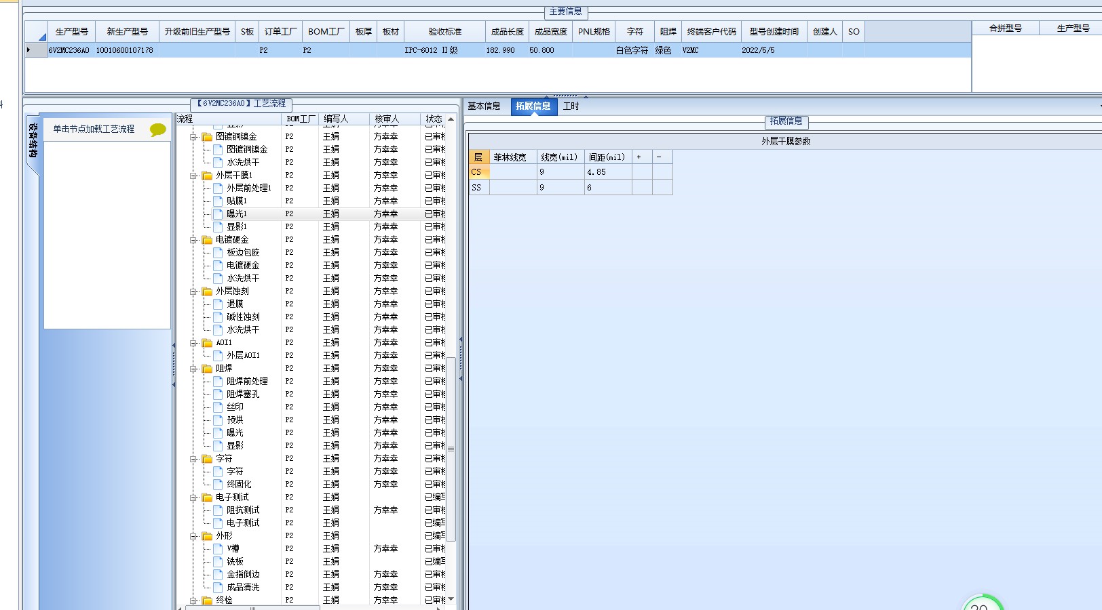Open the 工时 tab

[571, 106]
